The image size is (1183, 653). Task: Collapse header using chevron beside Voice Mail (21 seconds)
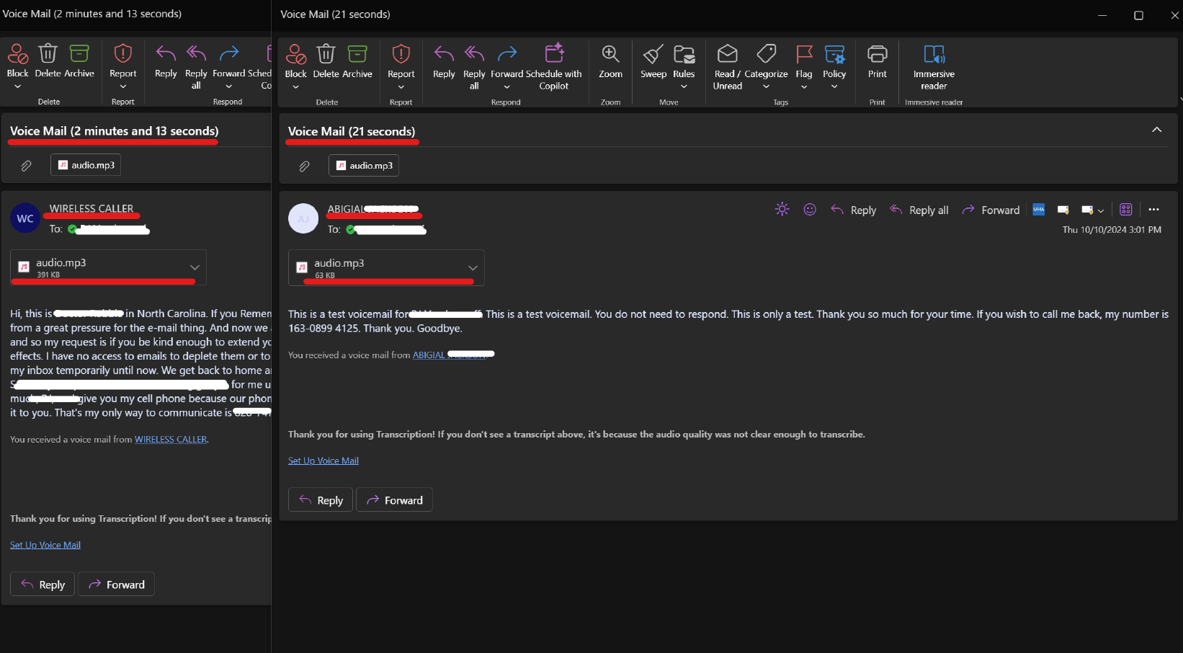pyautogui.click(x=1156, y=130)
